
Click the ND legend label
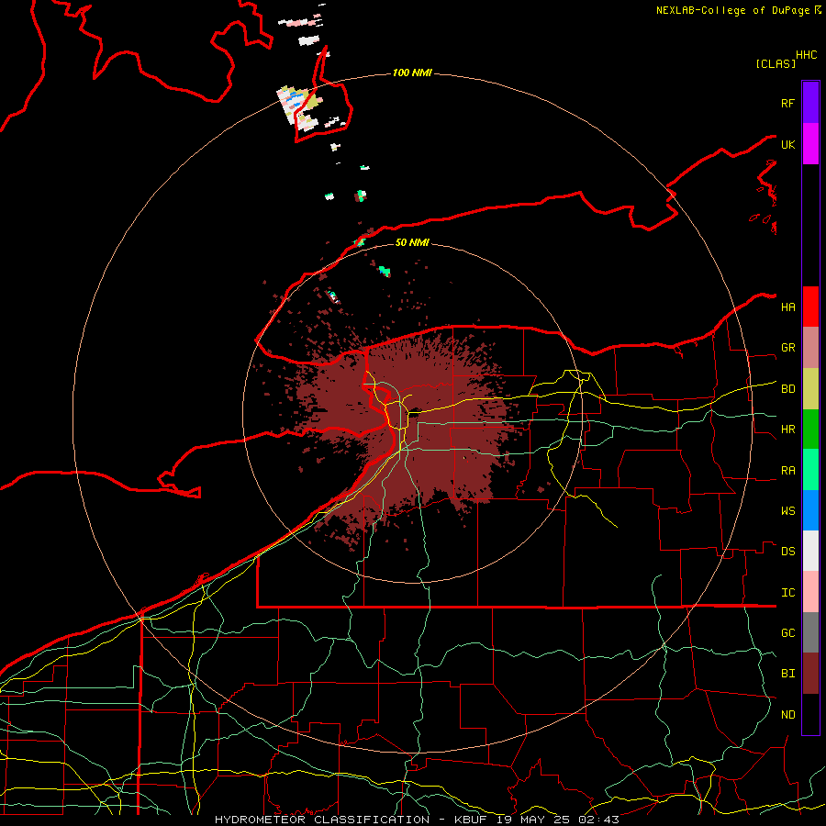pos(787,715)
